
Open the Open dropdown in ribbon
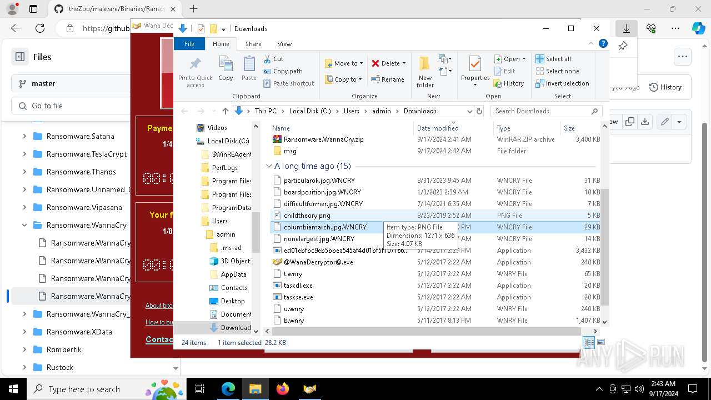pos(510,59)
